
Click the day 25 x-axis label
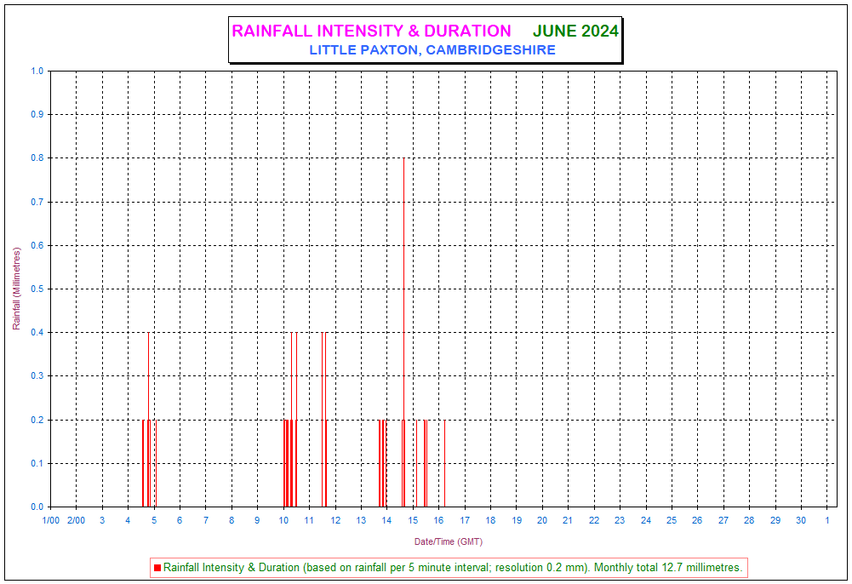tap(672, 520)
